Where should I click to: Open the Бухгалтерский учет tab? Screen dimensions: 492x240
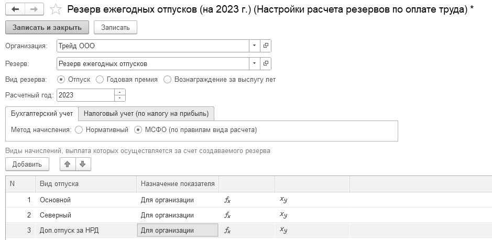point(42,114)
